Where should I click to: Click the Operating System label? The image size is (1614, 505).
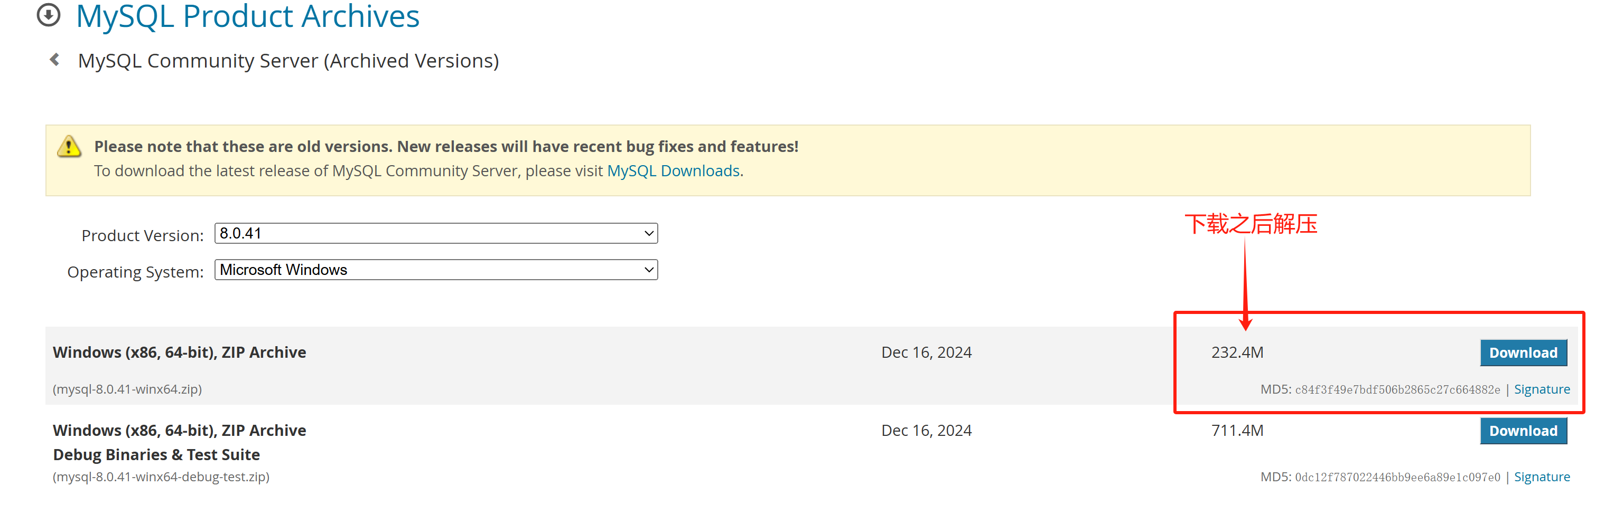(x=135, y=272)
